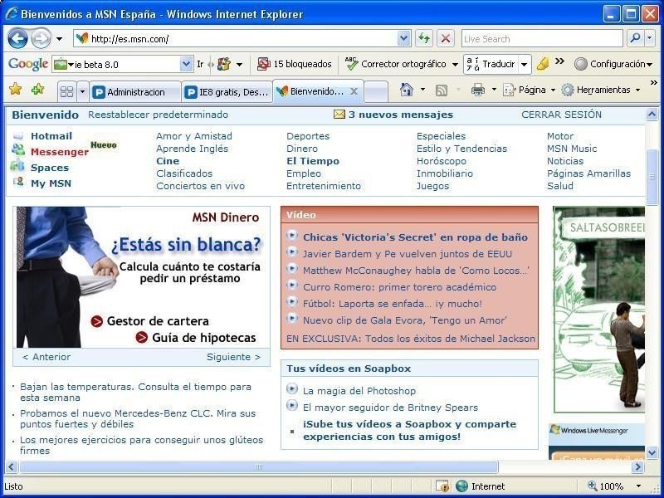
Task: Click Reestablecer predeterminado
Action: pos(158,115)
